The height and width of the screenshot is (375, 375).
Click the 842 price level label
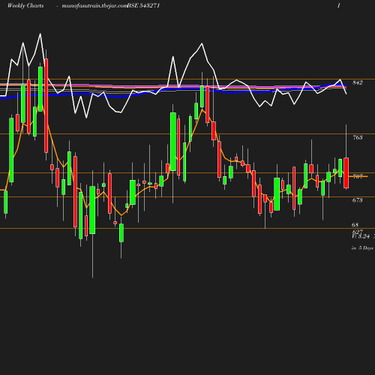(x=358, y=82)
